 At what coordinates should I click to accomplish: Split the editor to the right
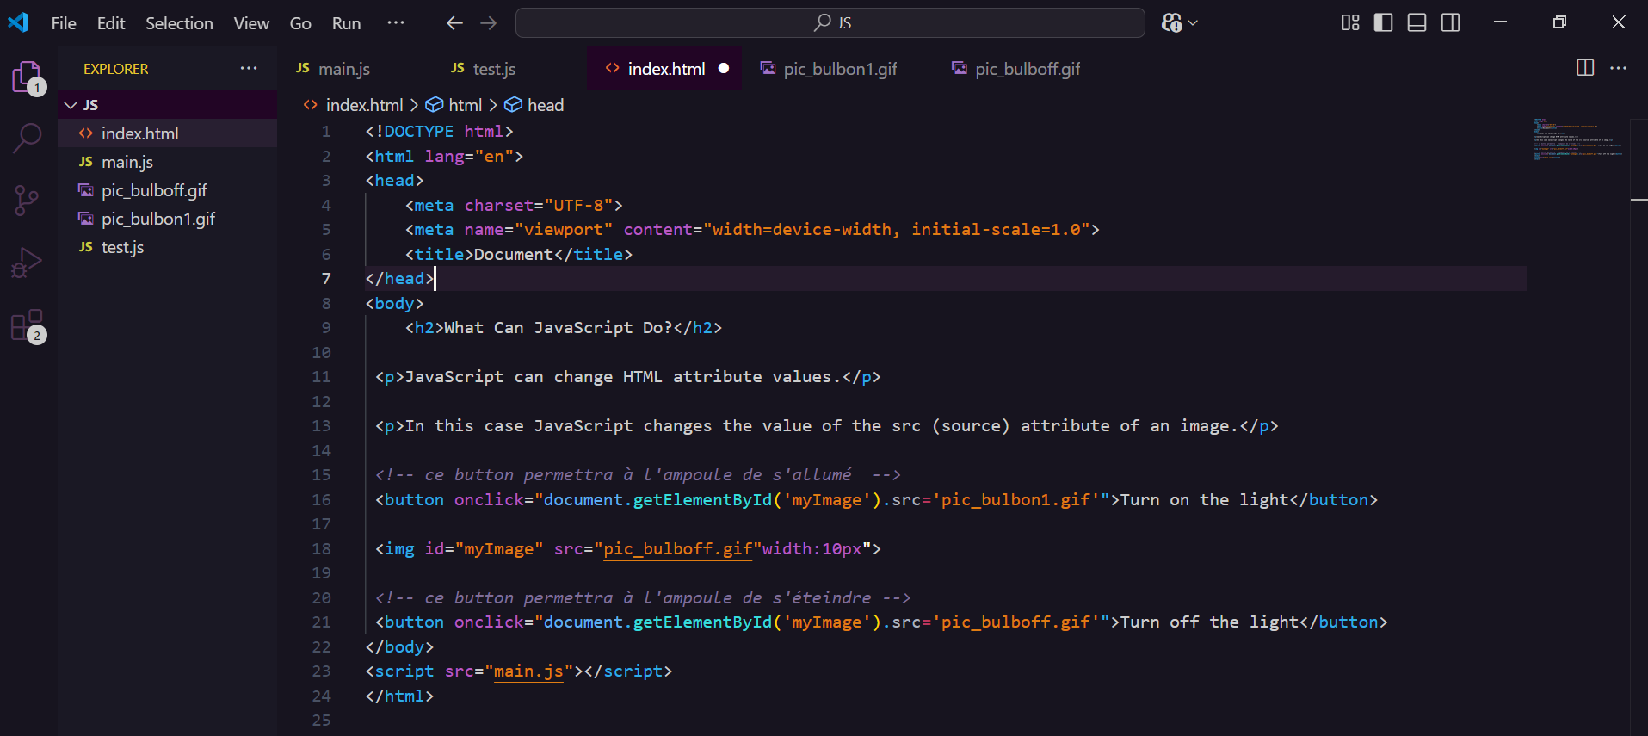click(1584, 68)
